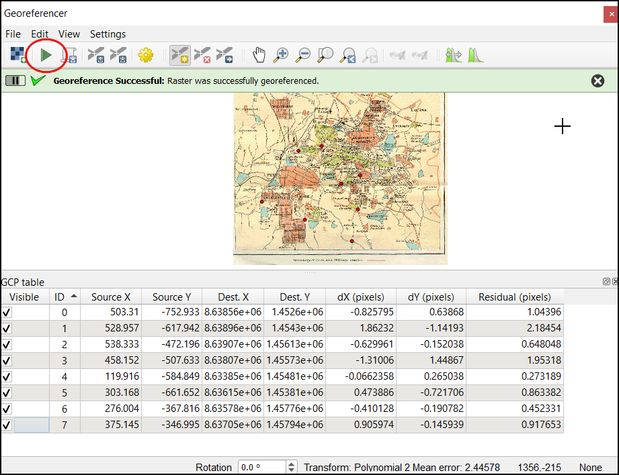Toggle visibility checkbox for GCP ID 6
The width and height of the screenshot is (619, 475).
(7, 409)
